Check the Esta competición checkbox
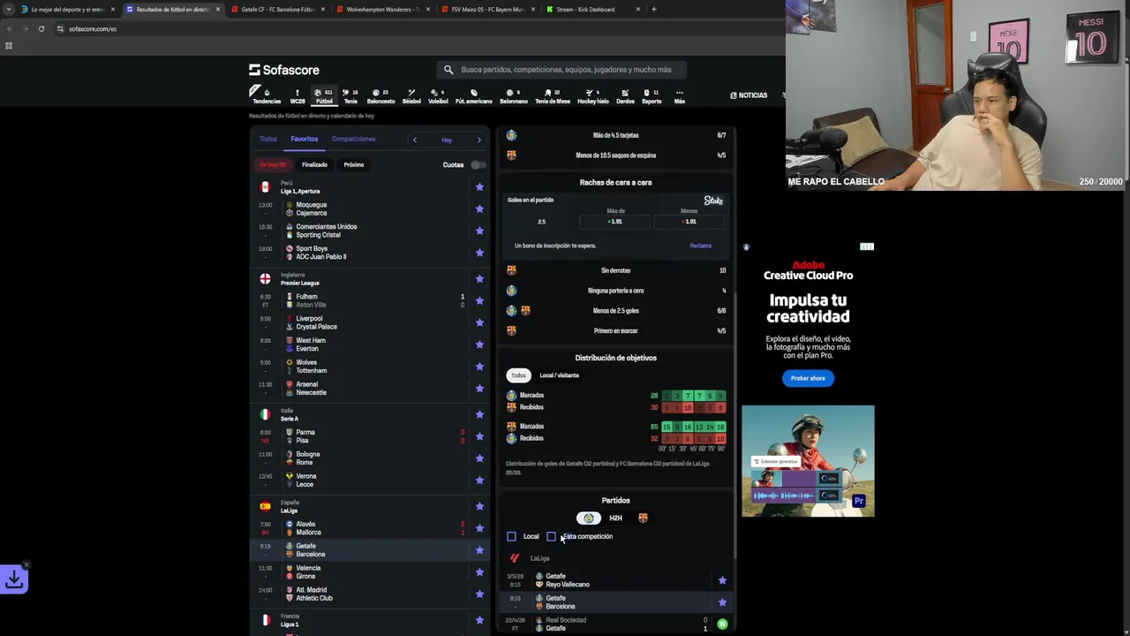The height and width of the screenshot is (636, 1130). tap(551, 536)
